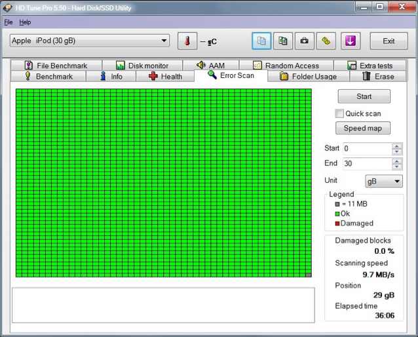
Task: Click the temperature thermometer icon
Action: (x=187, y=41)
